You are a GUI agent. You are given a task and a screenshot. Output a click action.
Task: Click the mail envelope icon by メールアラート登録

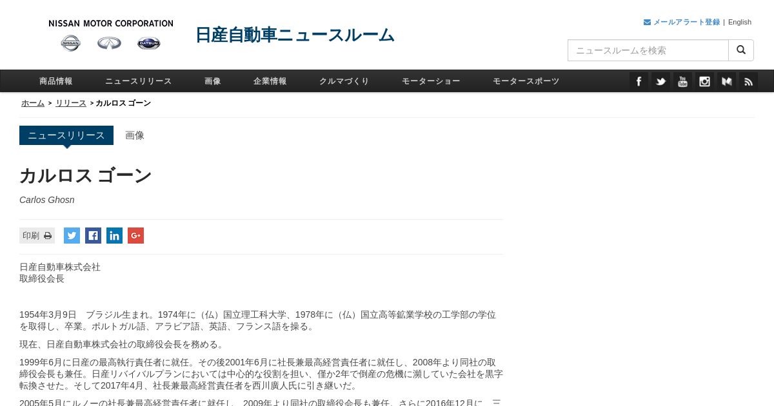(x=647, y=22)
